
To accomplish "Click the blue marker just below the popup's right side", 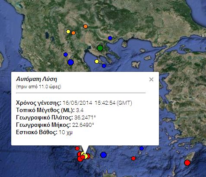I will pyautogui.click(x=142, y=148).
